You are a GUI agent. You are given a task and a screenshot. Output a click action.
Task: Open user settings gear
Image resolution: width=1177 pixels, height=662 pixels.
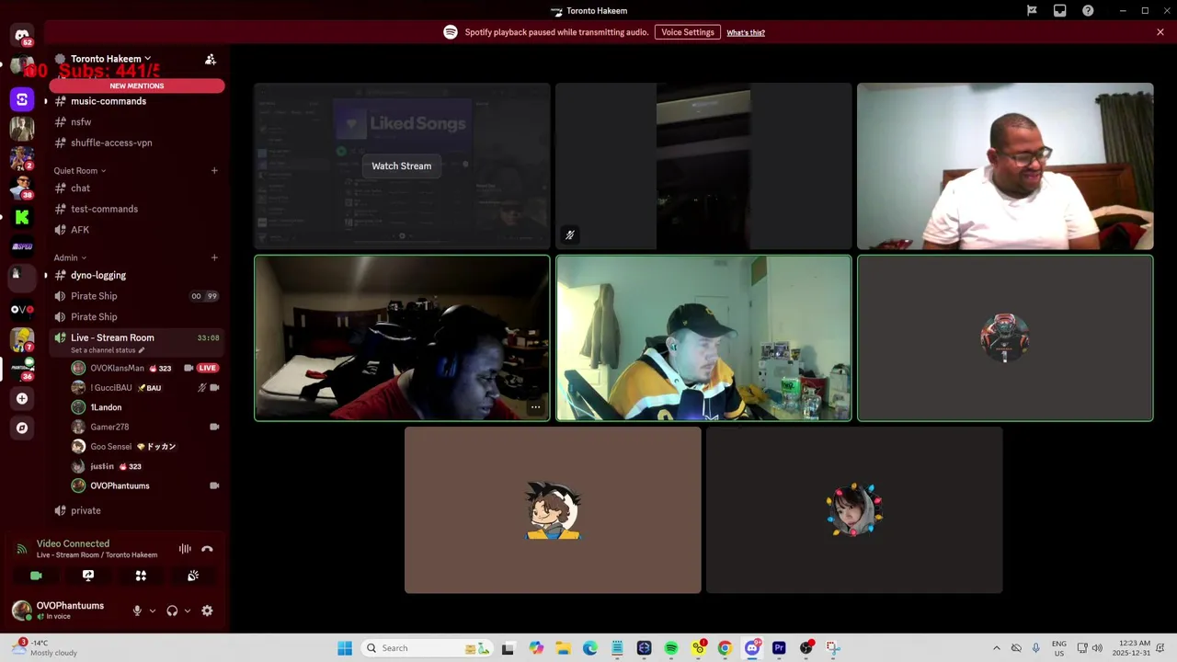pos(207,611)
